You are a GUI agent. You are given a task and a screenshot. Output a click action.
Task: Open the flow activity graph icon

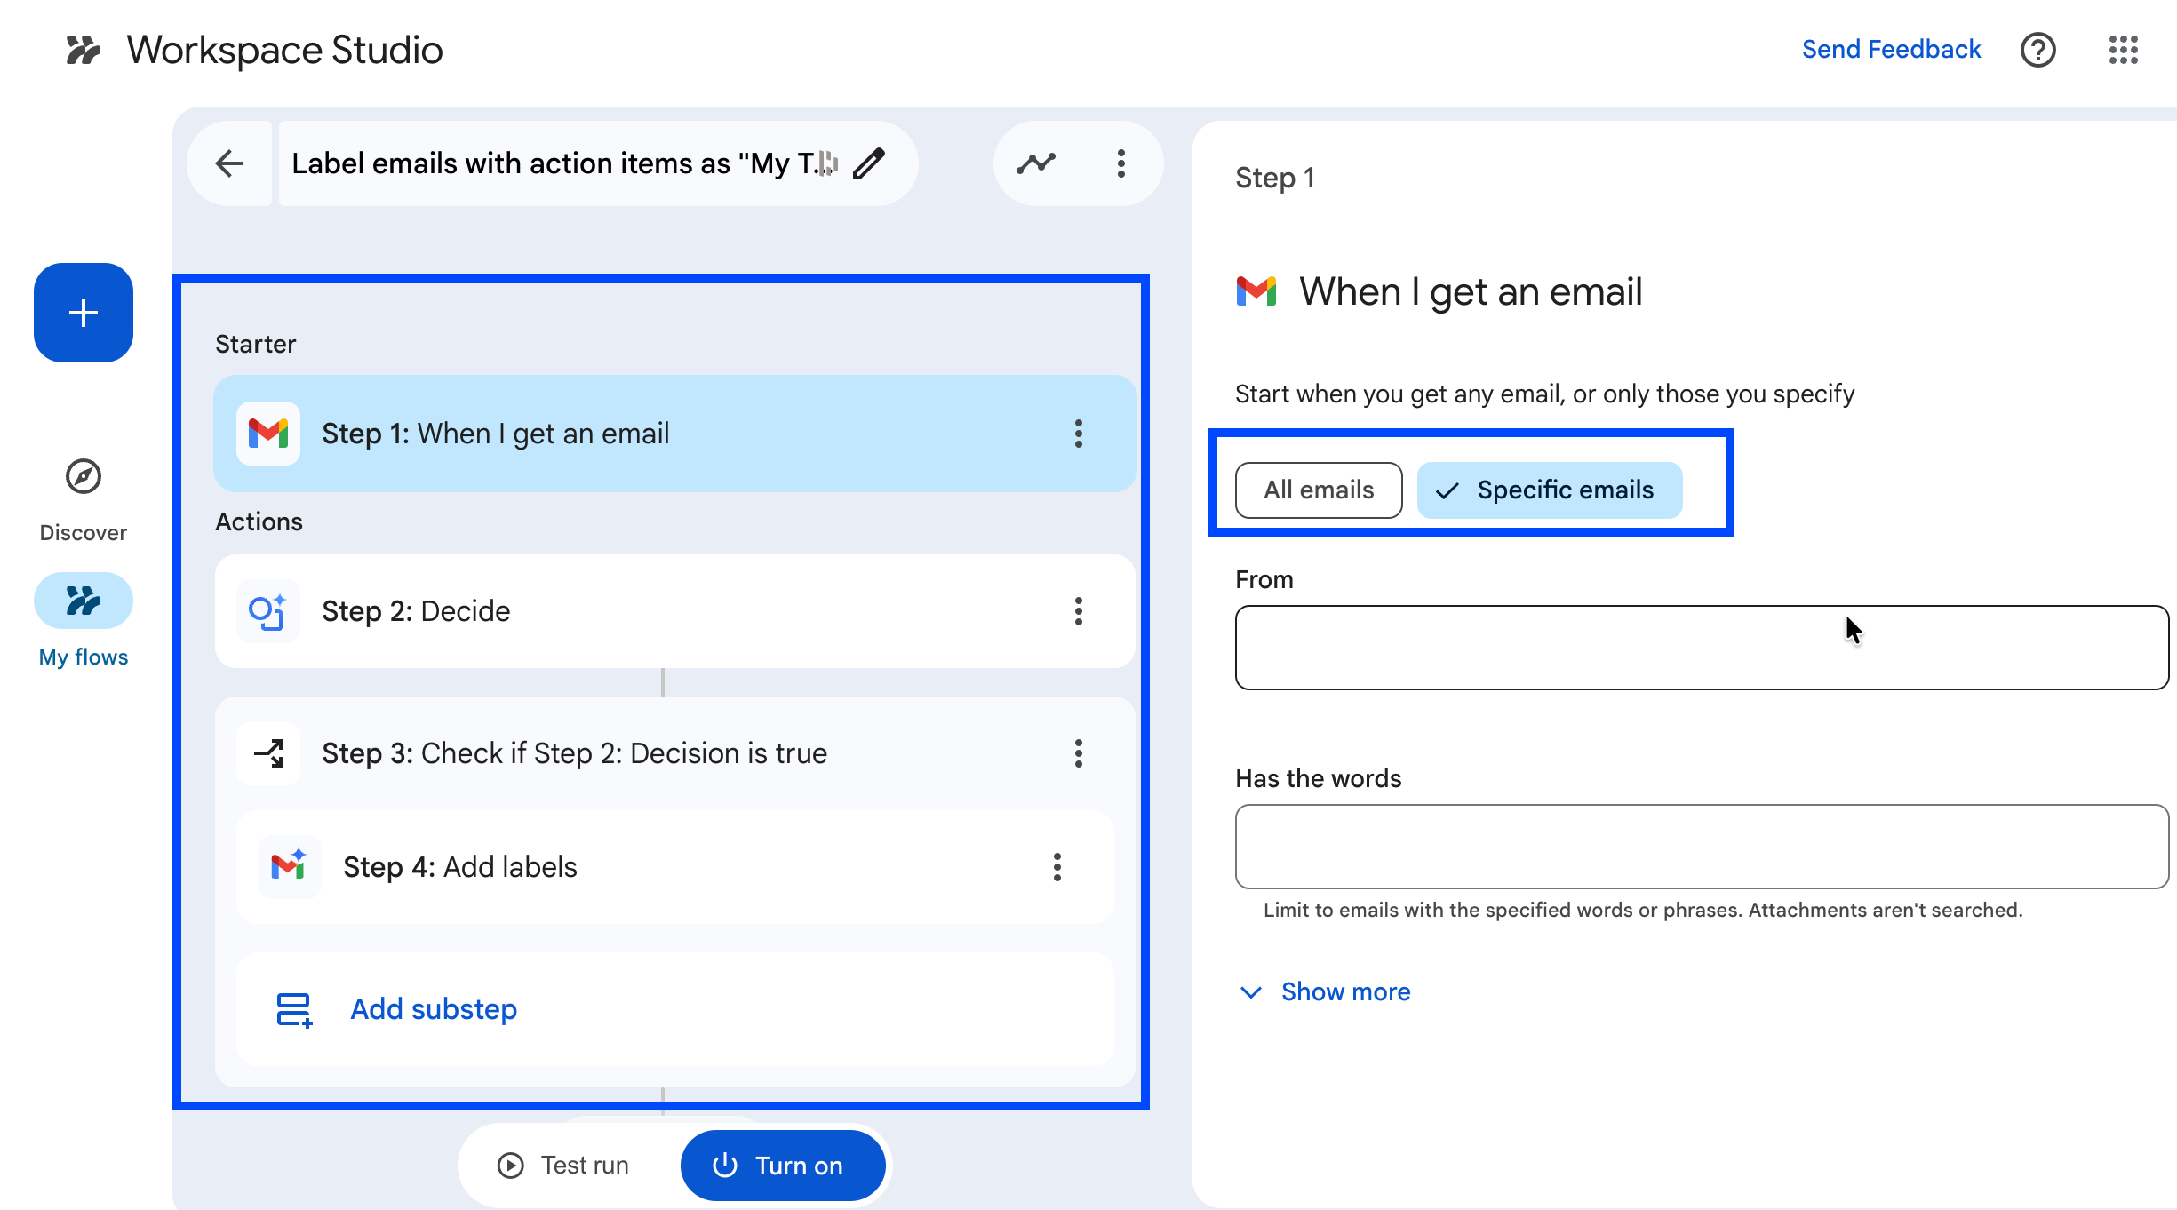tap(1036, 163)
